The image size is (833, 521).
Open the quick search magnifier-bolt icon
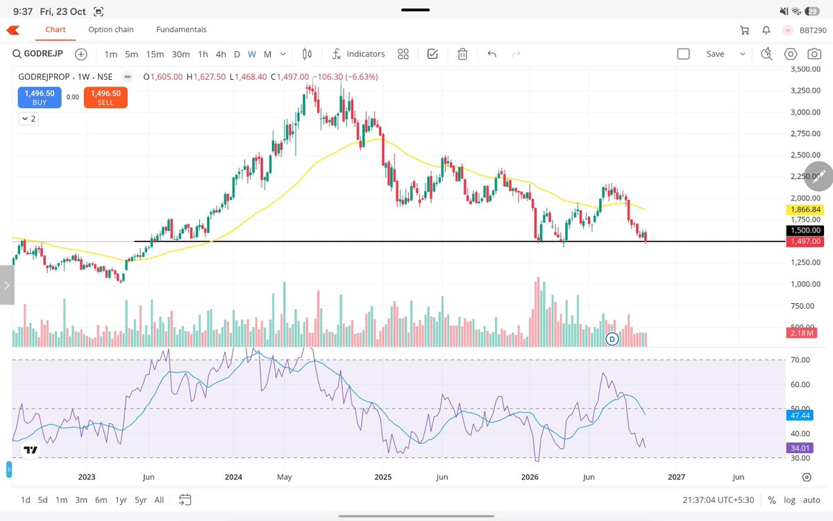[766, 54]
